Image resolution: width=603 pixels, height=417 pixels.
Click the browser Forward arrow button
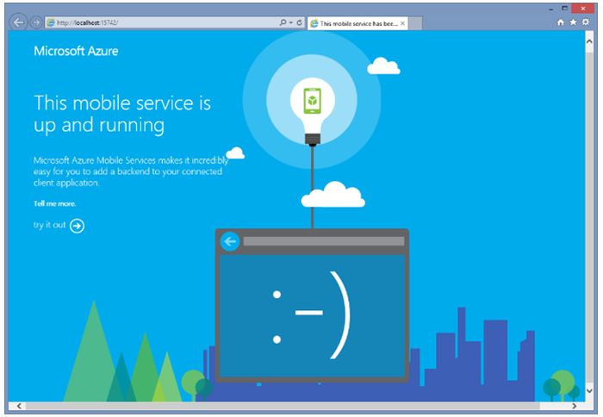pyautogui.click(x=36, y=22)
